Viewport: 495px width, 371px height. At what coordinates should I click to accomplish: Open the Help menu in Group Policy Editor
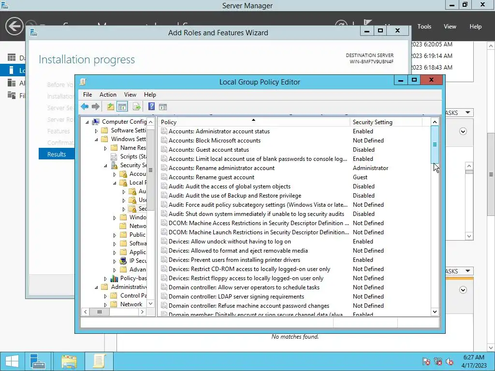150,95
